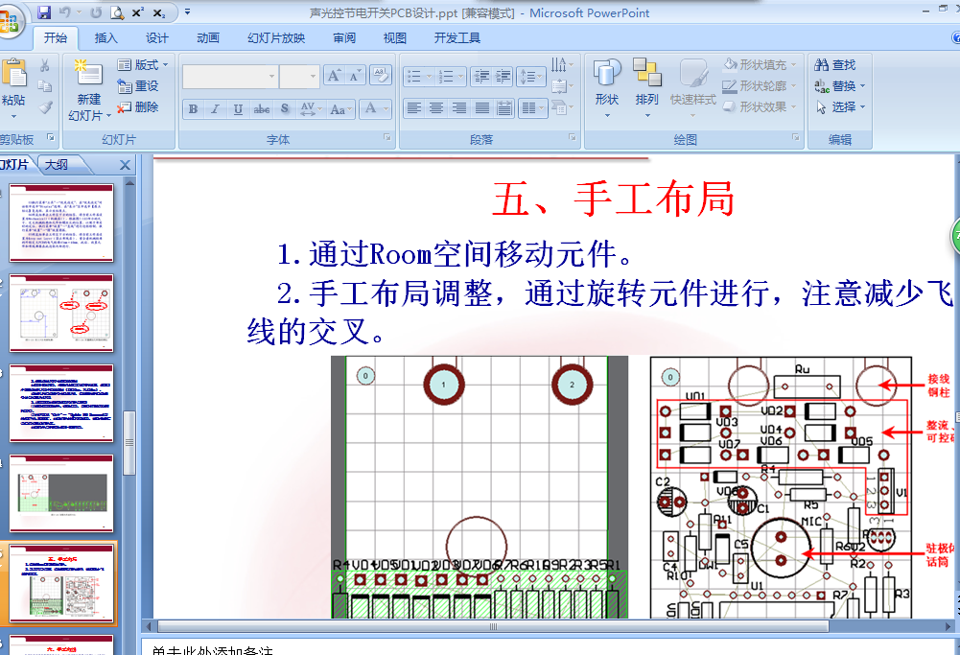Click Reset (重设) slide button

(x=138, y=86)
